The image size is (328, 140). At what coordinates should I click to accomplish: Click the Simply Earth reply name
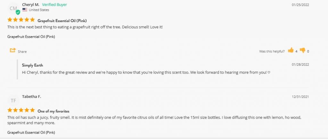coord(32,65)
